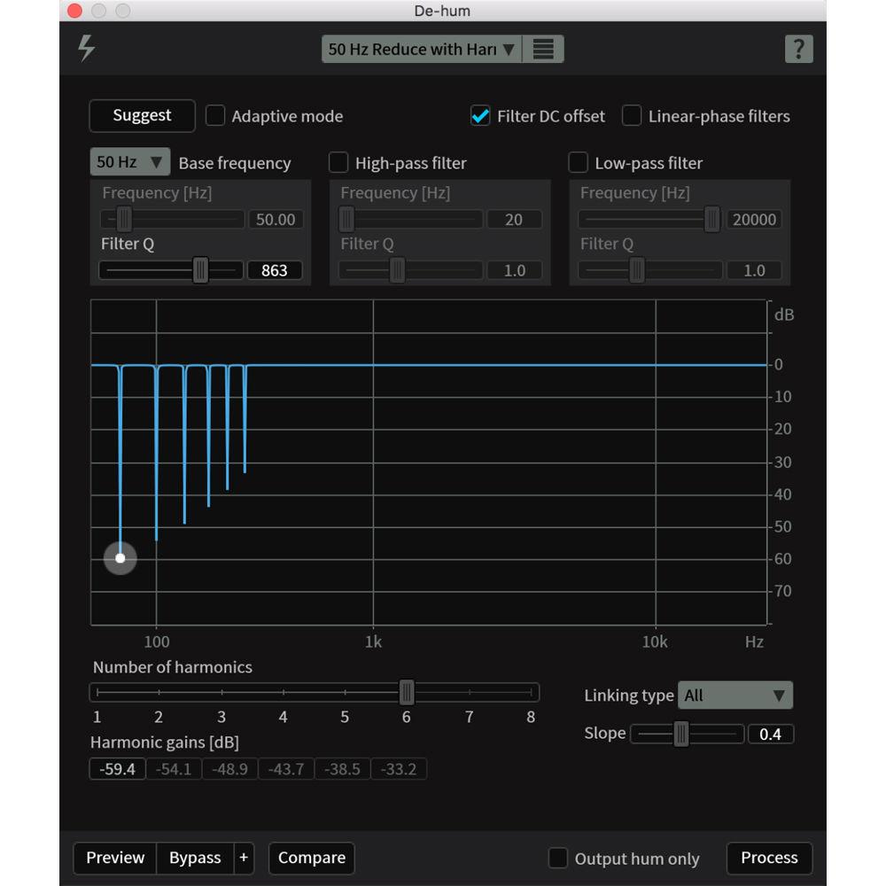Expand the preset dropdown 50 Hz Reduce
Viewport: 886px width, 886px height.
(422, 50)
